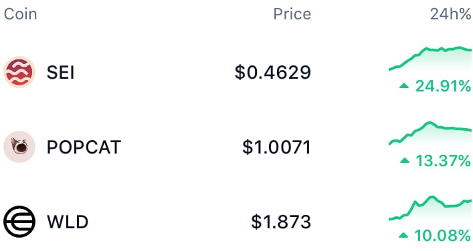Select the WLD coin name
The image size is (473, 251).
(68, 222)
